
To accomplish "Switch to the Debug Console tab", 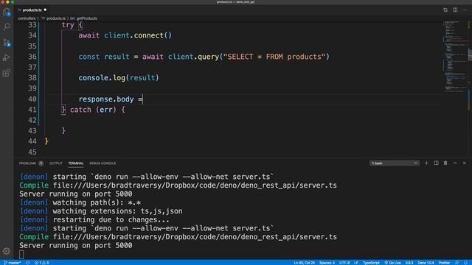I will pyautogui.click(x=103, y=163).
